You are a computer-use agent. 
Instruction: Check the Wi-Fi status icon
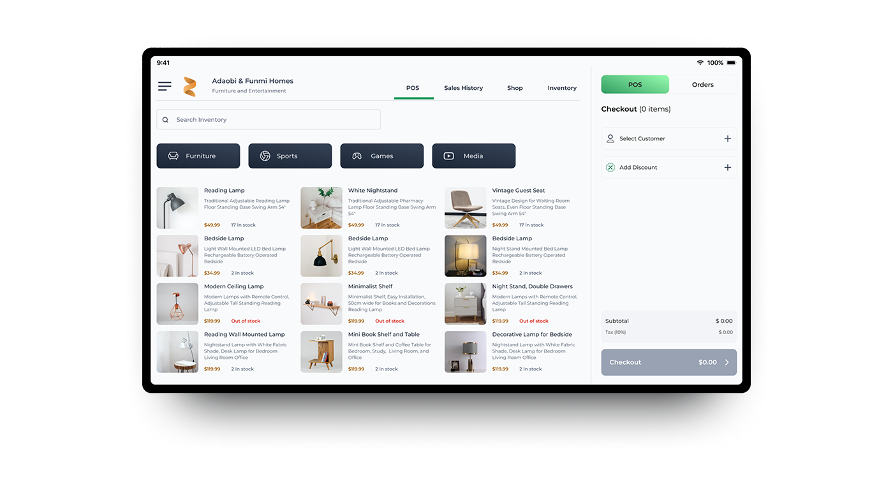[x=700, y=63]
